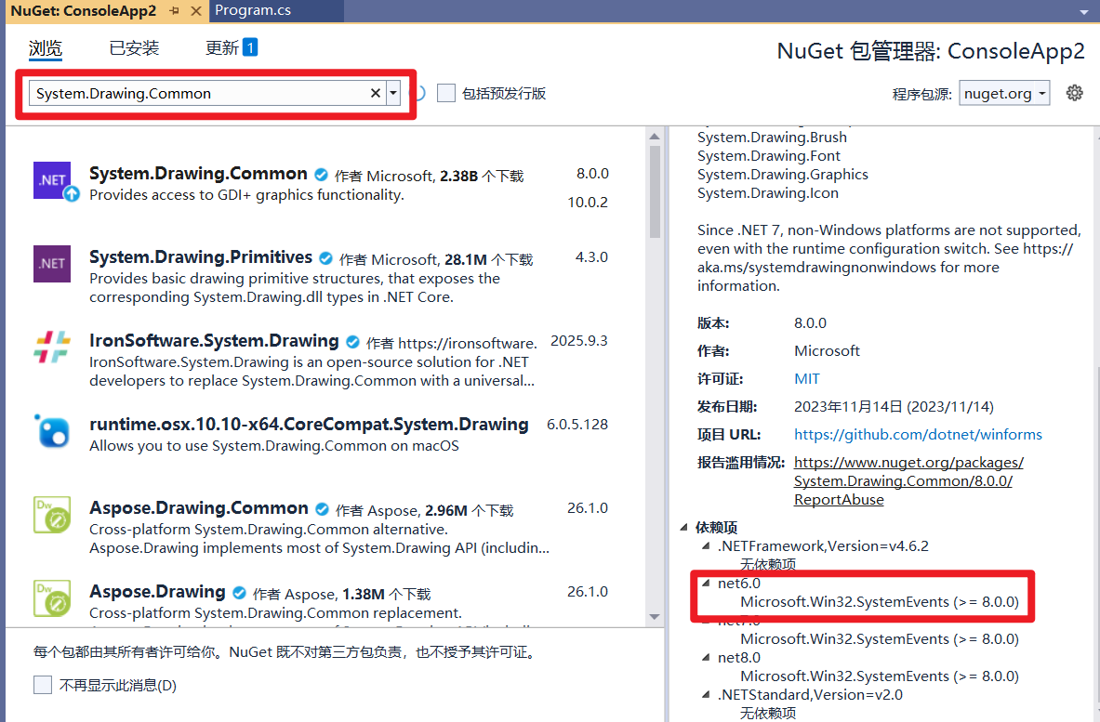Click System.Drawing.Common .NET package icon
This screenshot has height=722, width=1100.
pos(53,181)
